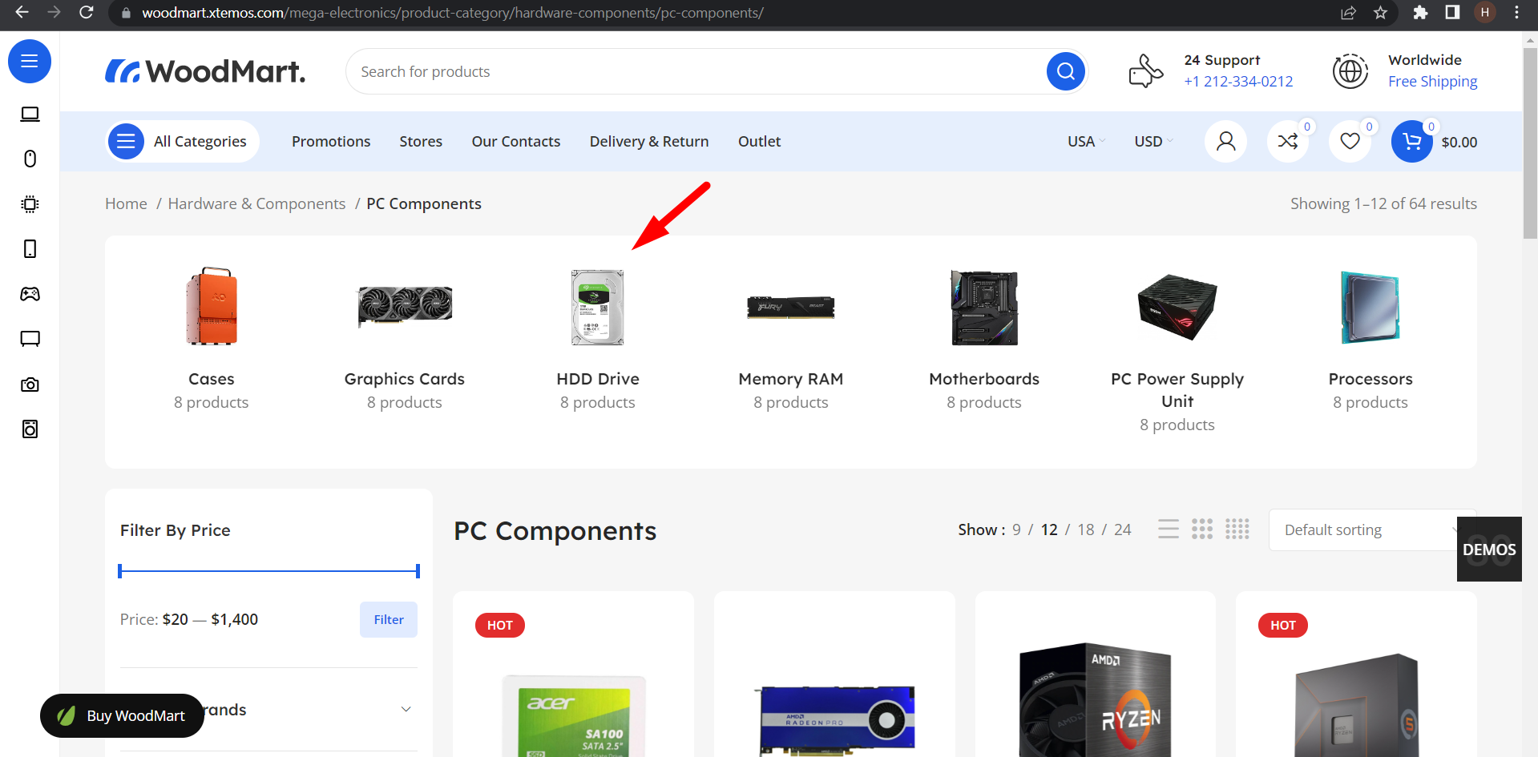This screenshot has height=757, width=1538.
Task: Select the washing machine icon in sidebar
Action: point(30,429)
